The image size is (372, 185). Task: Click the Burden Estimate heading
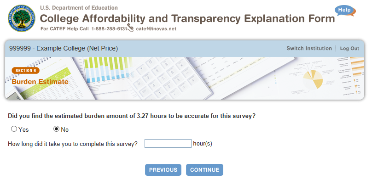coord(40,82)
